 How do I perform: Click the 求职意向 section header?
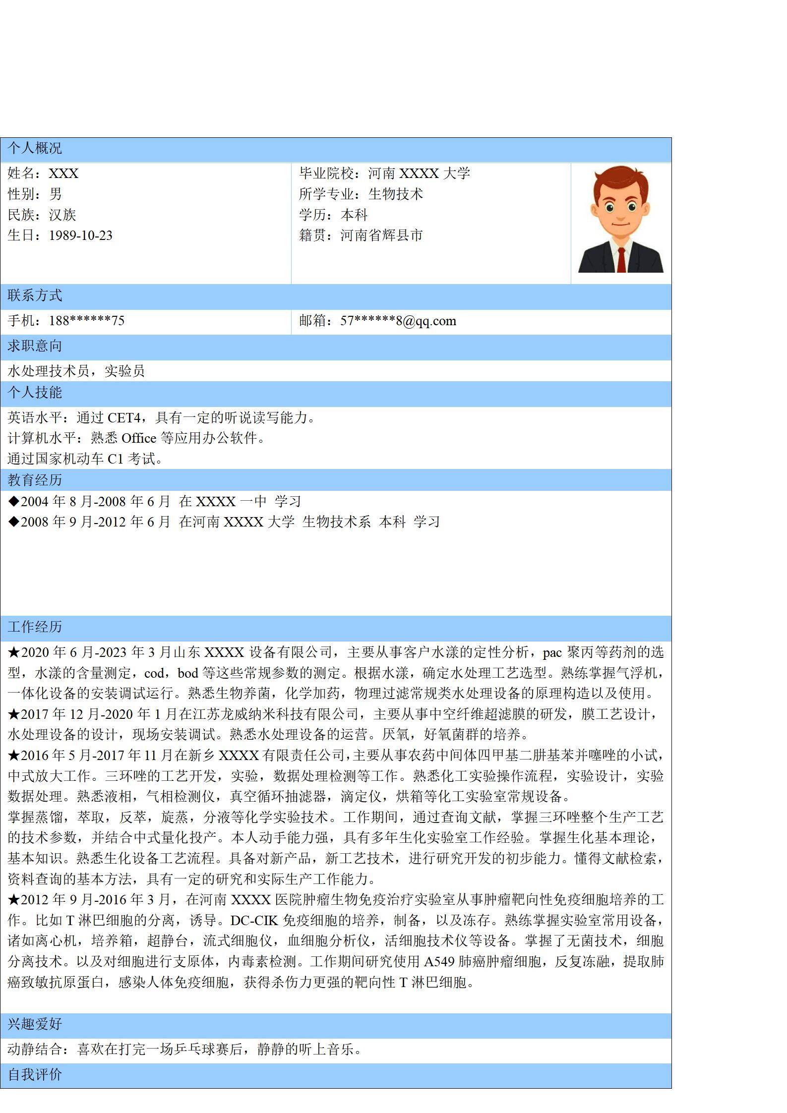pyautogui.click(x=35, y=346)
